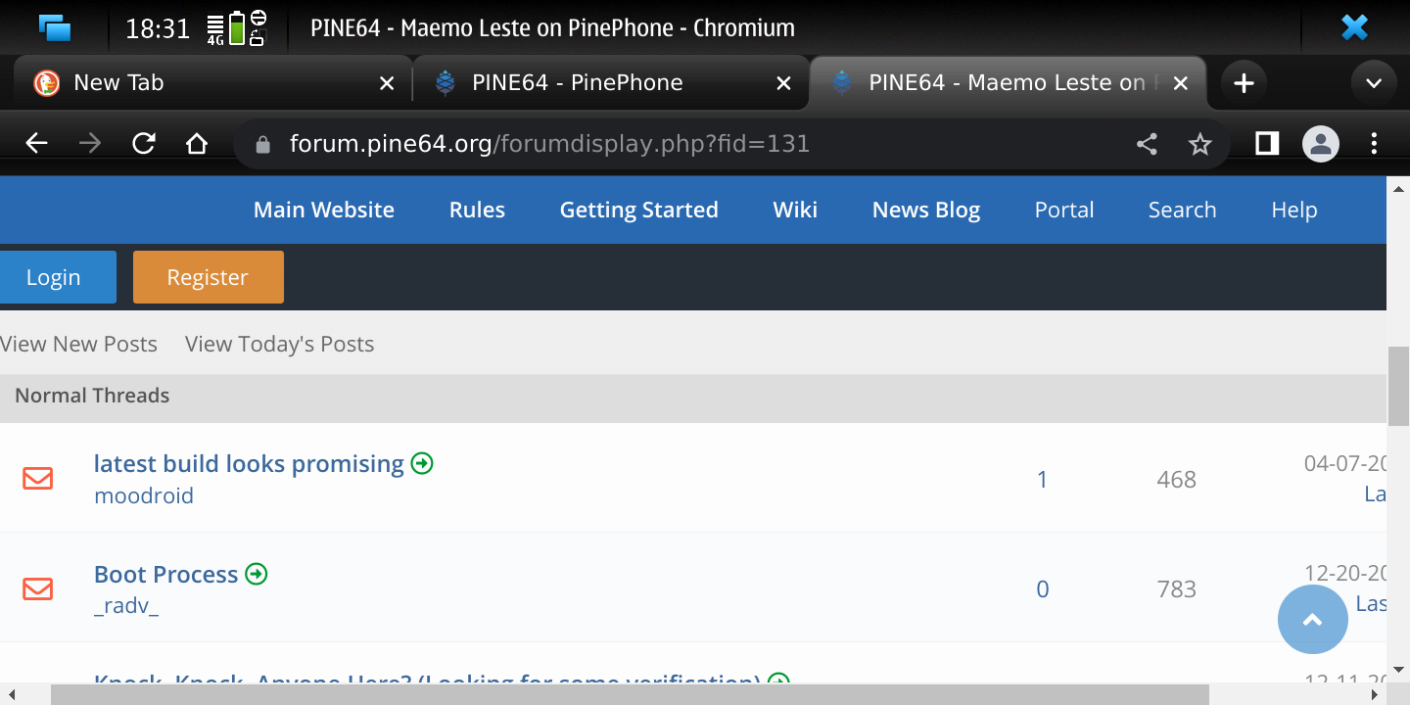Open the Maemo task switcher icon
Screen dimensions: 1410x705
[x=55, y=27]
